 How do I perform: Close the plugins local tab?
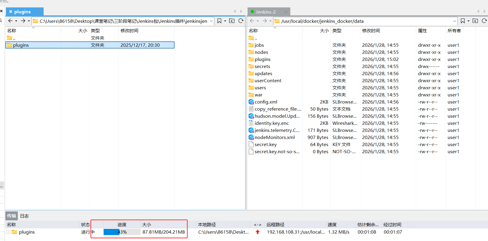(x=39, y=12)
